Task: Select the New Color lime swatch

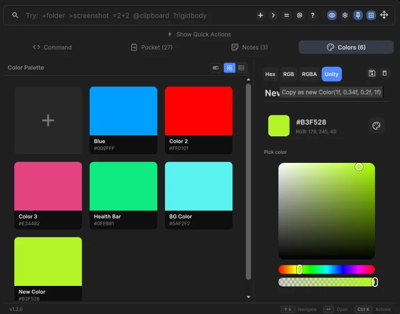Action: click(x=48, y=269)
